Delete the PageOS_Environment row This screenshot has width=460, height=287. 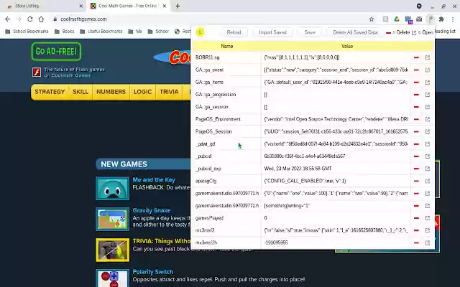(416, 119)
